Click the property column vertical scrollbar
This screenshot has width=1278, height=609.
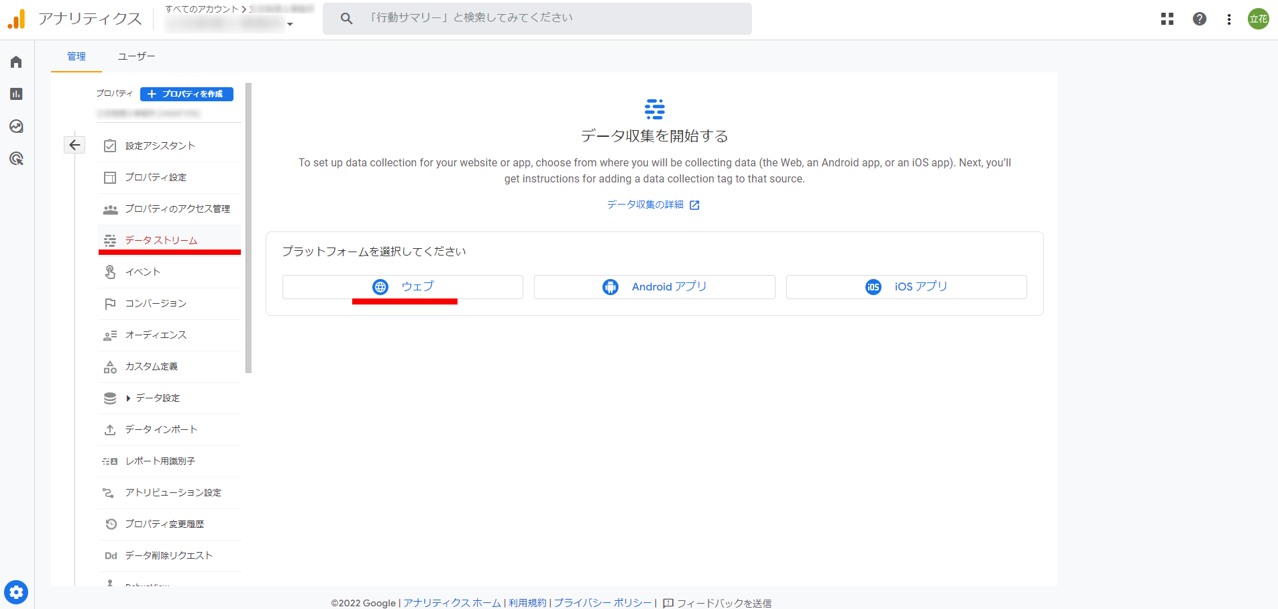pos(249,228)
